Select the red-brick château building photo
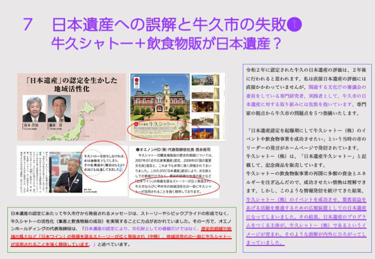375x259 pixels. click(159, 99)
